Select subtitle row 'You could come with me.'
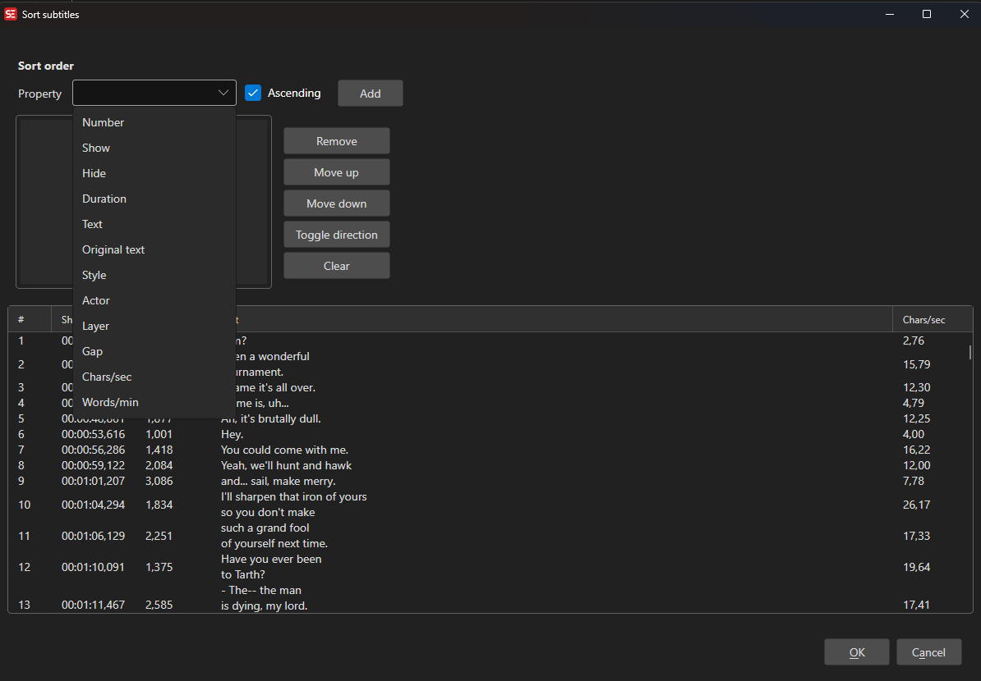Viewport: 981px width, 681px height. (284, 450)
